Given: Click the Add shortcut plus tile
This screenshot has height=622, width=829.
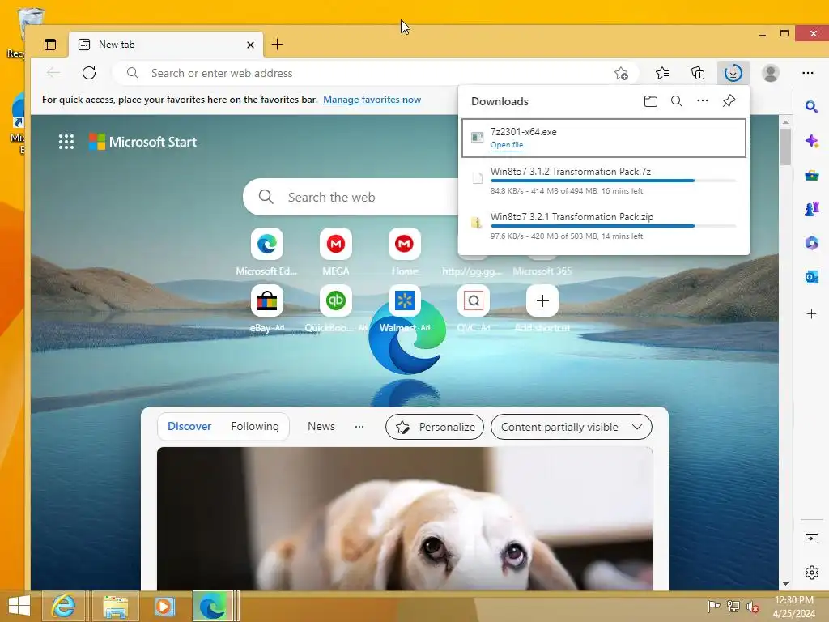Looking at the screenshot, I should point(542,300).
